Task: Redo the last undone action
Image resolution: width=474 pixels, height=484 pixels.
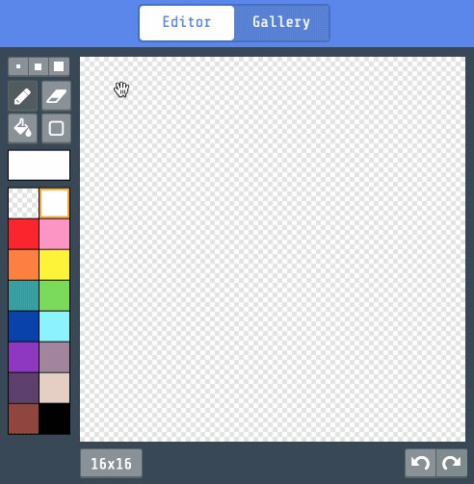Action: tap(452, 463)
